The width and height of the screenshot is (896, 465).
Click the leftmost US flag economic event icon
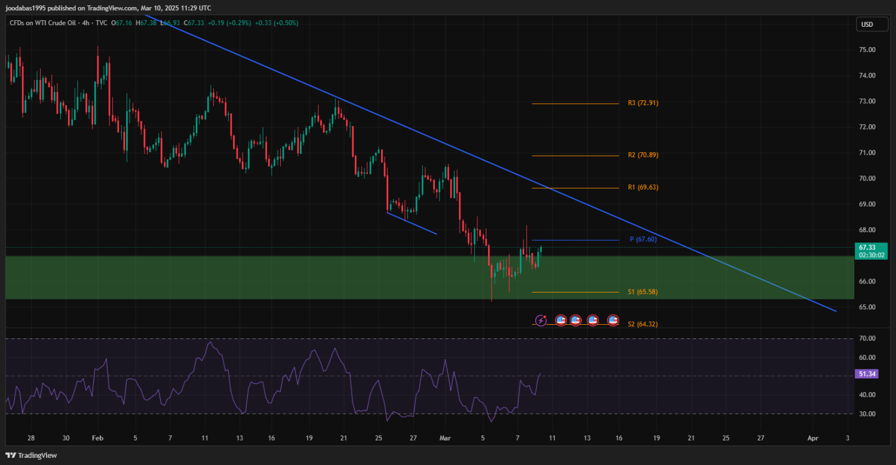pyautogui.click(x=561, y=321)
